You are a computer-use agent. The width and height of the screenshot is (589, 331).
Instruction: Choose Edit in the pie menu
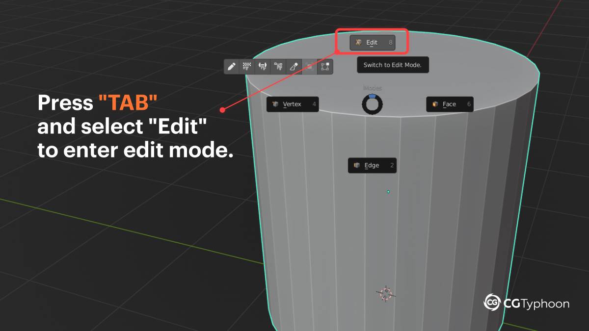click(372, 43)
